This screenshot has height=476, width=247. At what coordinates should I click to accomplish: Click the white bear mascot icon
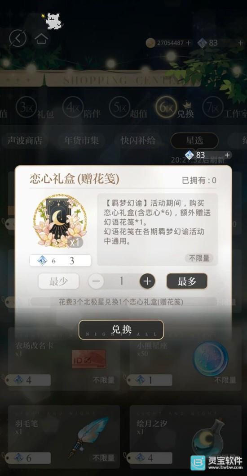click(x=53, y=21)
